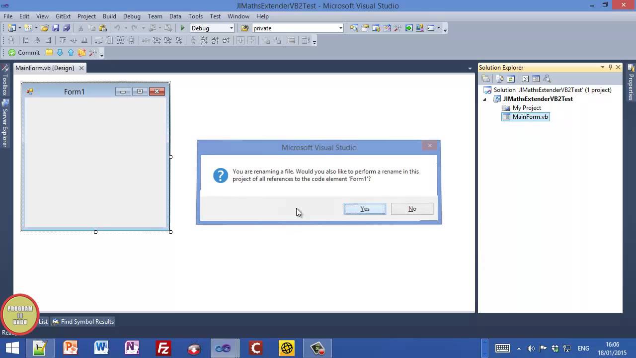636x358 pixels.
Task: Click the Find in Files icon
Action: pyautogui.click(x=244, y=28)
